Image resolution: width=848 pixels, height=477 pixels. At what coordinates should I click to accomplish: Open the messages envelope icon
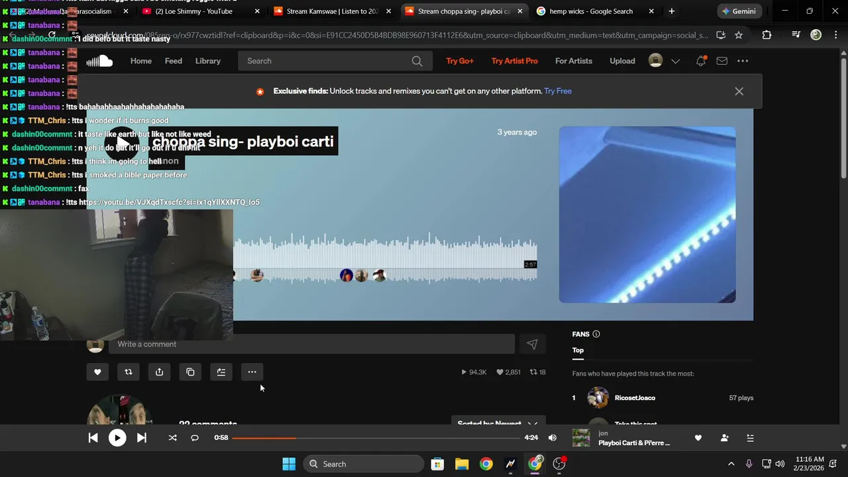(x=722, y=61)
